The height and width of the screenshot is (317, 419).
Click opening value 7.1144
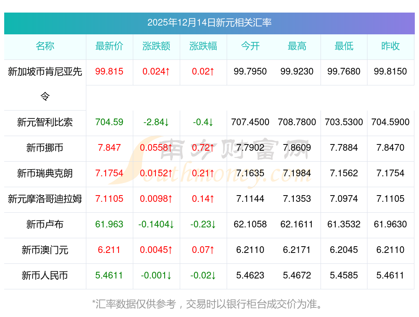250,198
